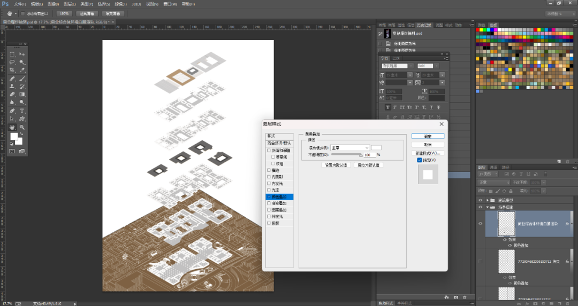The image size is (578, 306).
Task: Reset default foreground and background colors
Action: (11, 144)
